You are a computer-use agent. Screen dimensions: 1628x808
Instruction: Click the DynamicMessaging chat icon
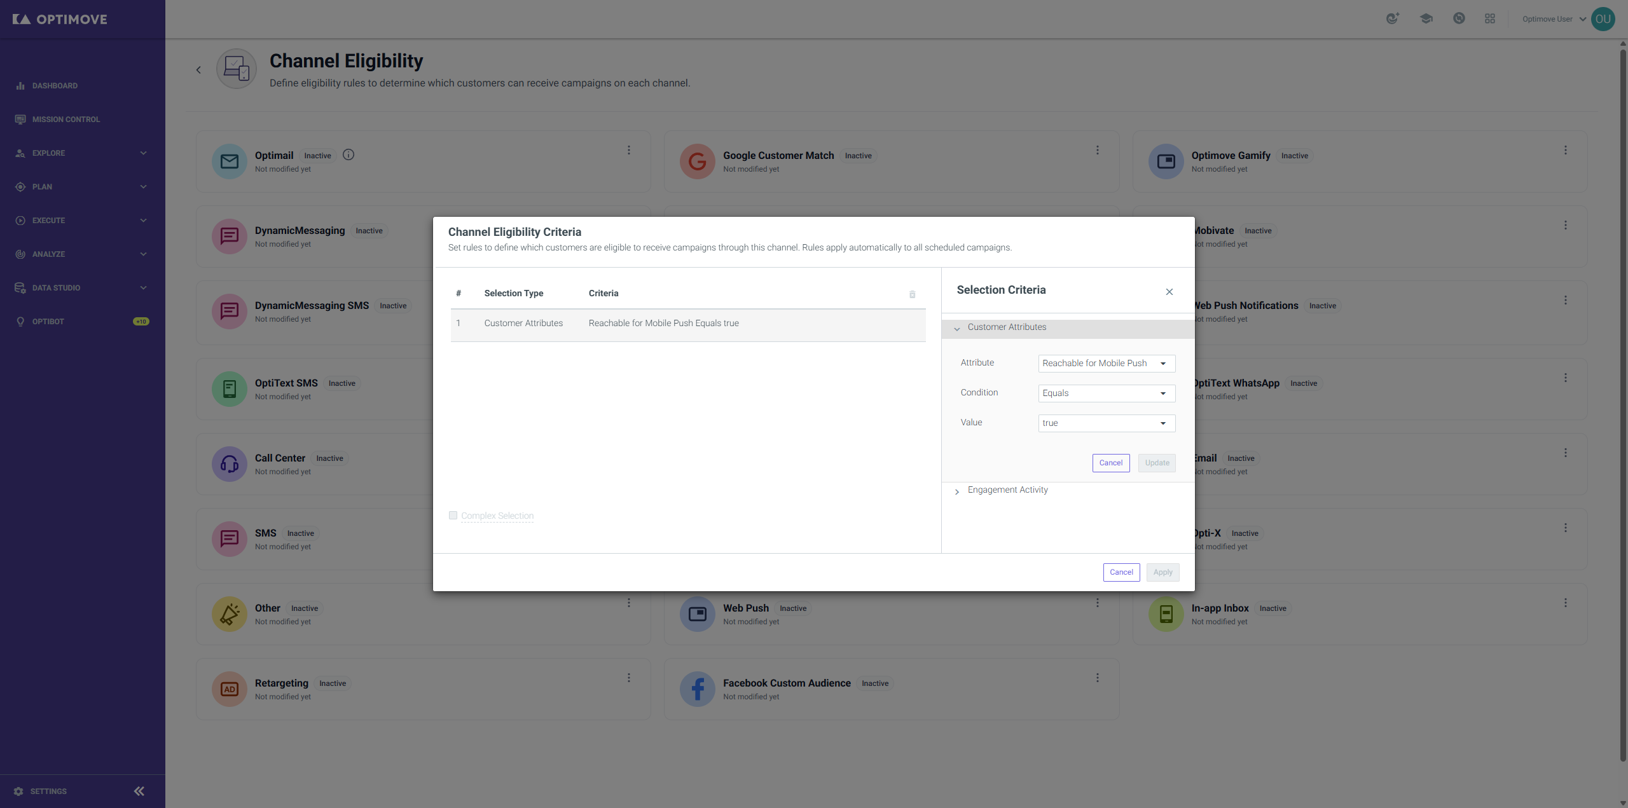pyautogui.click(x=230, y=236)
